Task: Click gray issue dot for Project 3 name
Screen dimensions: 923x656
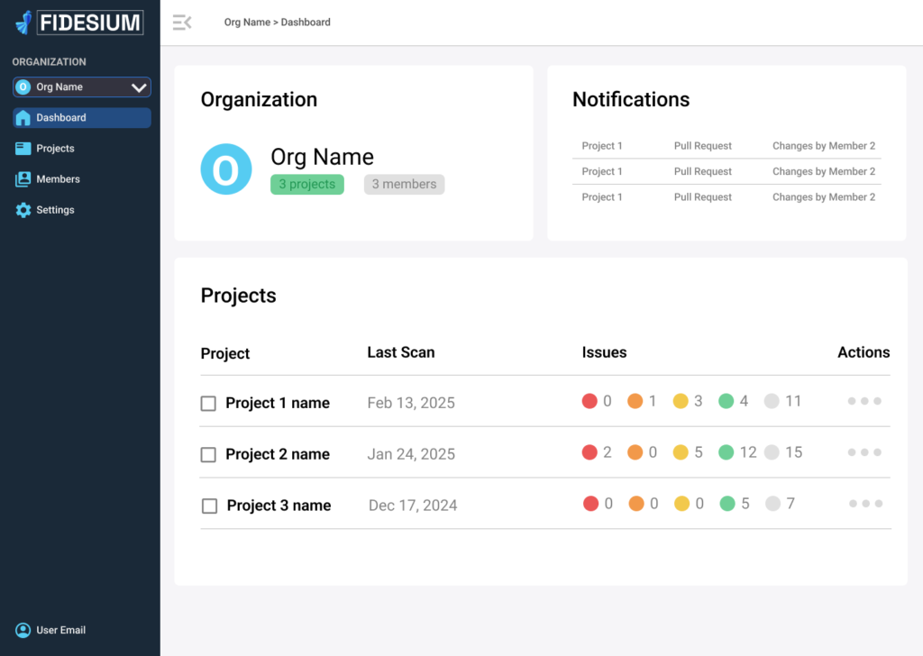Action: 772,504
